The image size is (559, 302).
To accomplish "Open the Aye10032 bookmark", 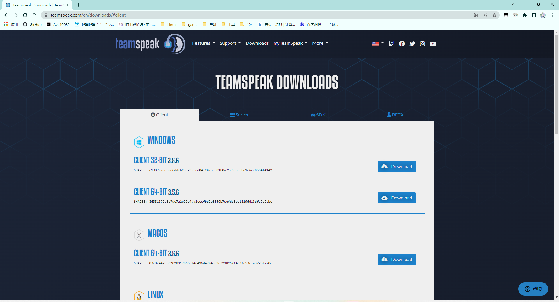I will click(x=58, y=24).
